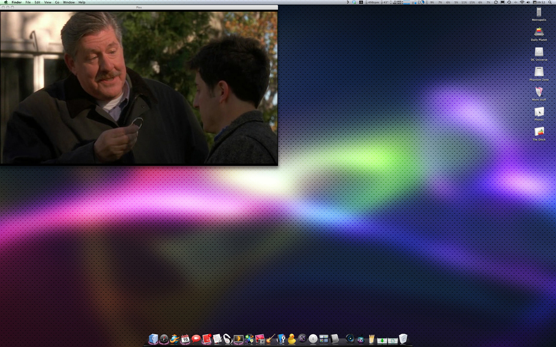Launch the Safari compass icon in Dock
The image size is (556, 347).
(x=164, y=339)
